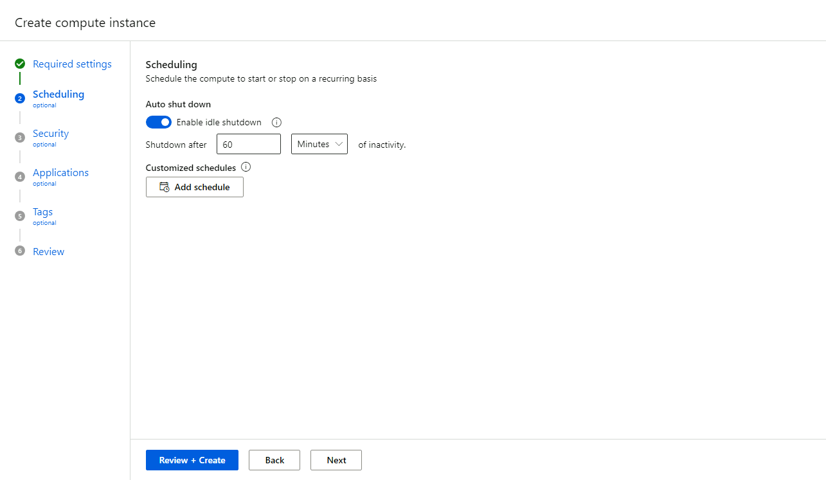Click the Security step number 3 icon
The width and height of the screenshot is (826, 480).
(x=20, y=138)
